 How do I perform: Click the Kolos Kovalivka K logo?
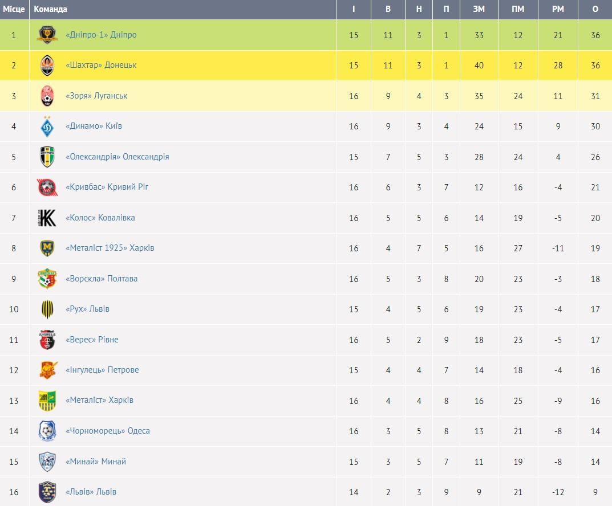tap(47, 218)
